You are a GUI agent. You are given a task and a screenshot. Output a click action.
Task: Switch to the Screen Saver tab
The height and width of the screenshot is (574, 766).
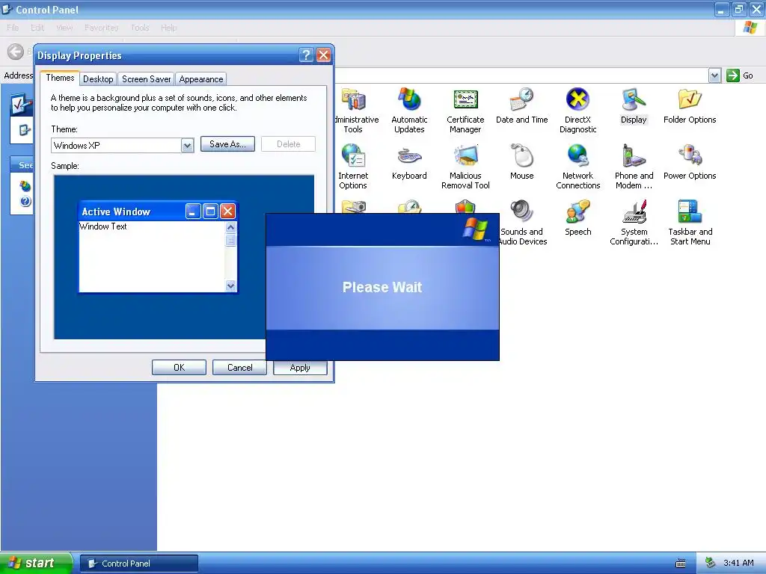(x=146, y=79)
